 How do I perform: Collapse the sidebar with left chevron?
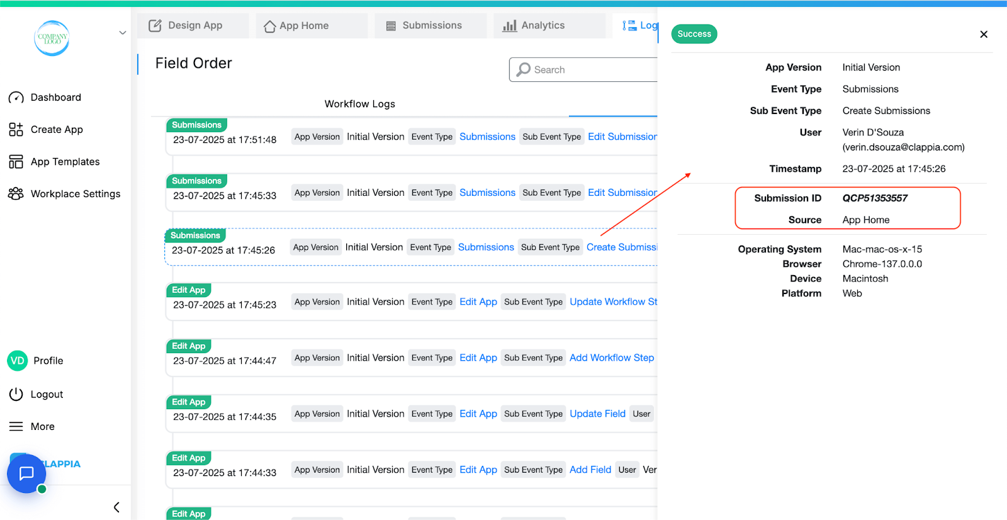pos(116,507)
